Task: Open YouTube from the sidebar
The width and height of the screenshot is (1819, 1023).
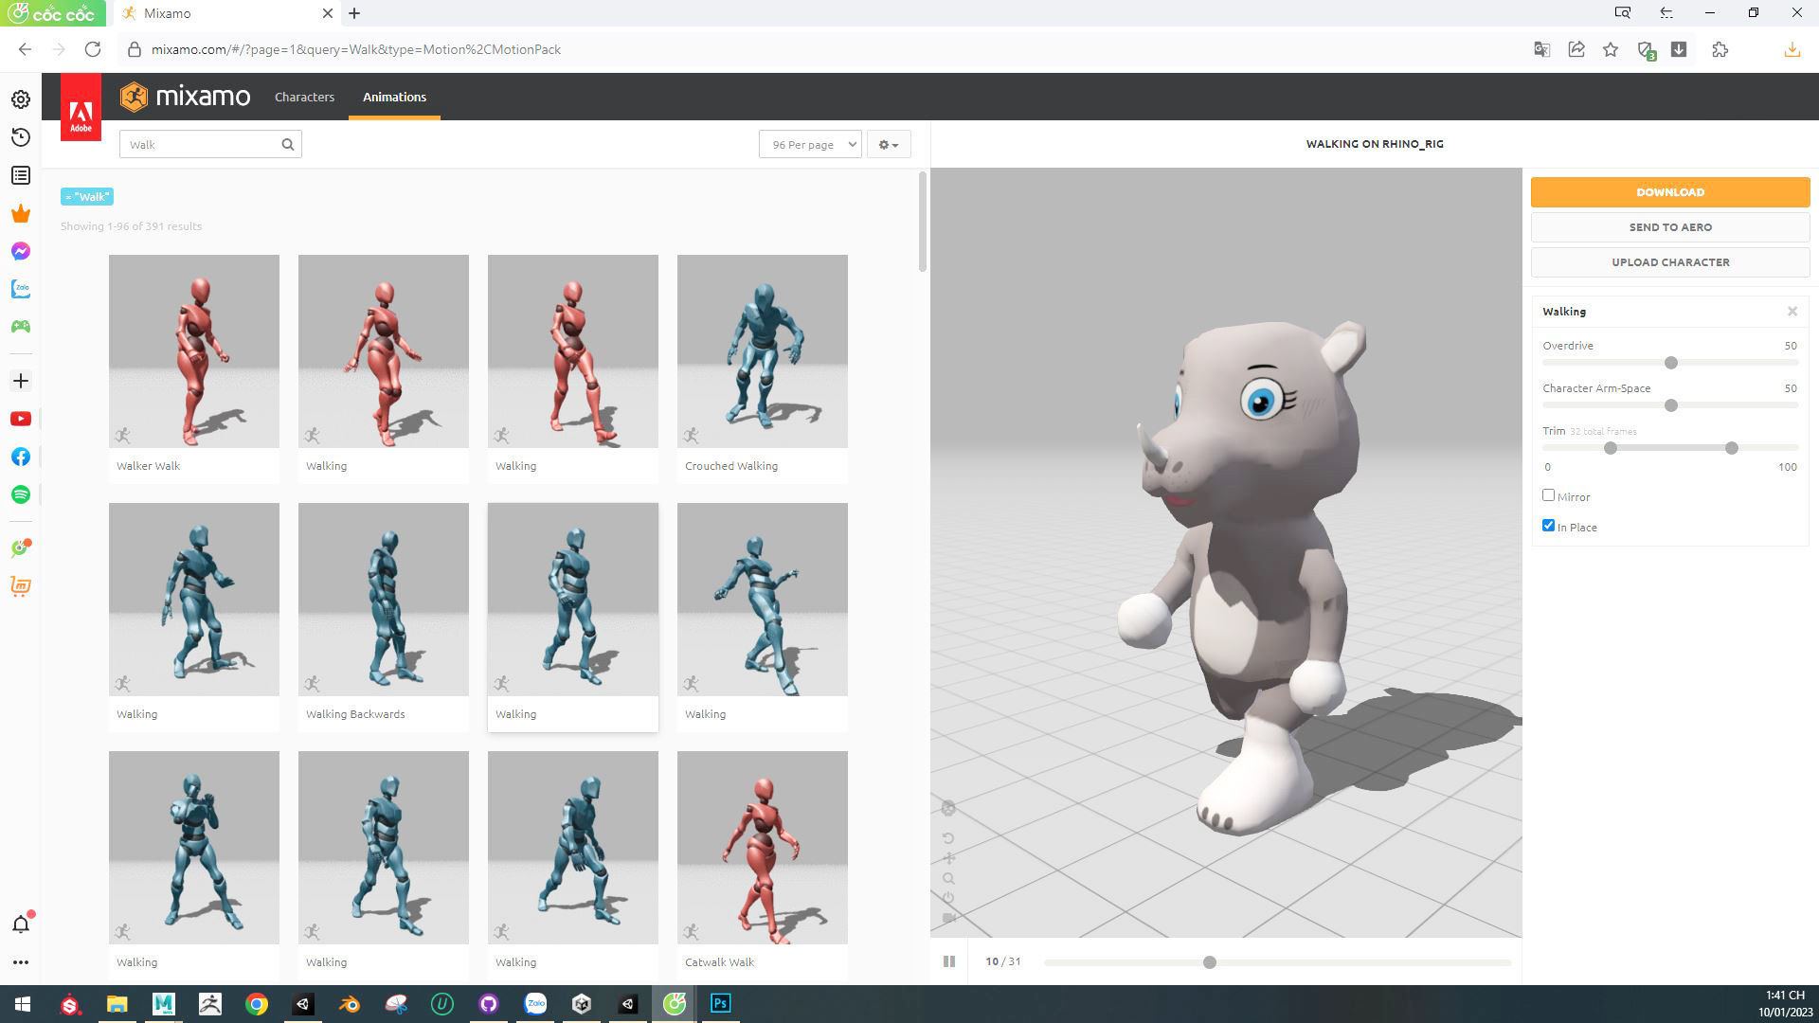Action: tap(21, 419)
